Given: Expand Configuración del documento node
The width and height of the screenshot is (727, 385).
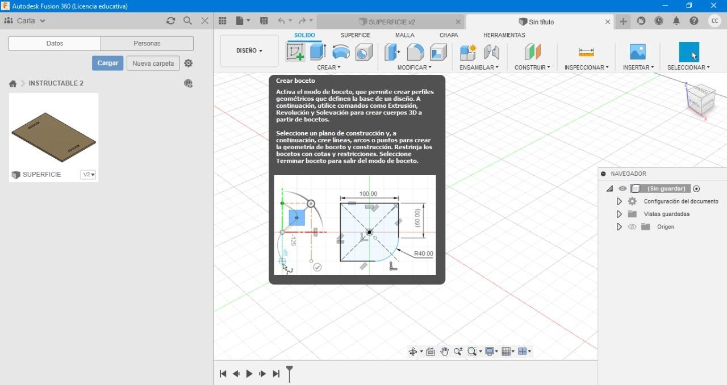Looking at the screenshot, I should click(x=619, y=201).
